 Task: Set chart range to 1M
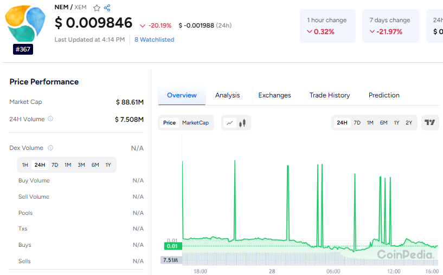(370, 123)
